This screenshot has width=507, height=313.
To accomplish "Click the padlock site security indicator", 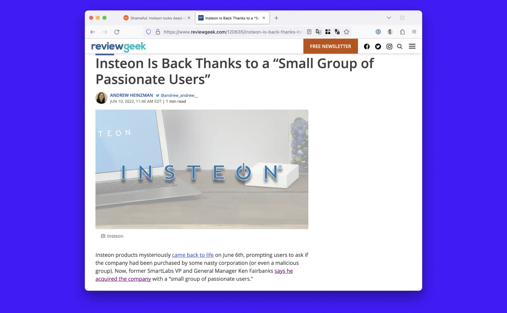I will point(157,32).
